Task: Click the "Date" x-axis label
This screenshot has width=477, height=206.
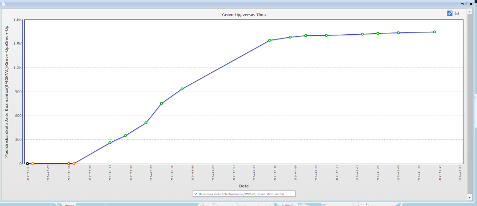Action: coord(244,186)
